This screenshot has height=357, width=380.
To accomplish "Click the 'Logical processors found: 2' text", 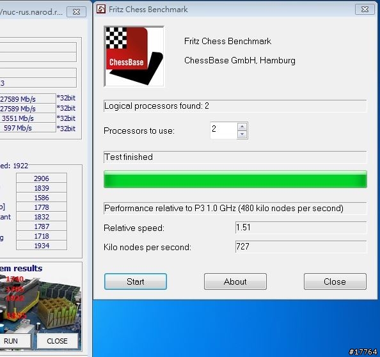I will click(x=156, y=106).
